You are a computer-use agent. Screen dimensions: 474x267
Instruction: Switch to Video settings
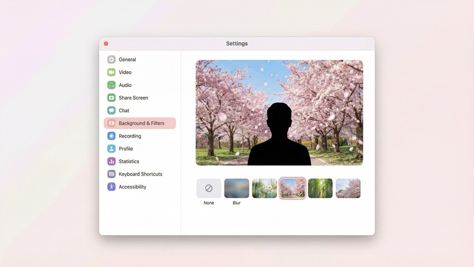pos(125,72)
